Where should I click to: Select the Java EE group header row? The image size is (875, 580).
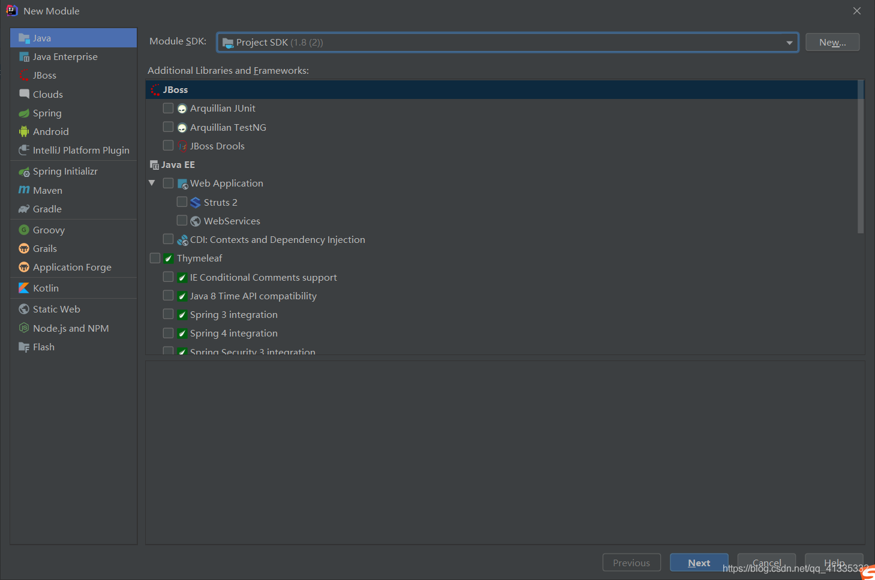(501, 164)
